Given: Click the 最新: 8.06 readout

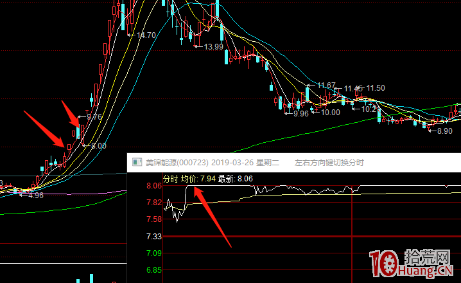Looking at the screenshot, I should [x=235, y=179].
